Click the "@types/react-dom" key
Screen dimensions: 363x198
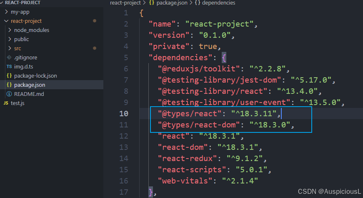(199, 125)
